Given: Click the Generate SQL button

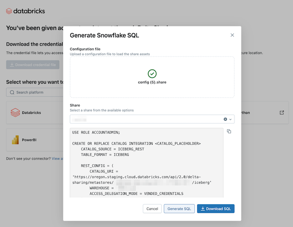Looking at the screenshot, I should tap(179, 209).
